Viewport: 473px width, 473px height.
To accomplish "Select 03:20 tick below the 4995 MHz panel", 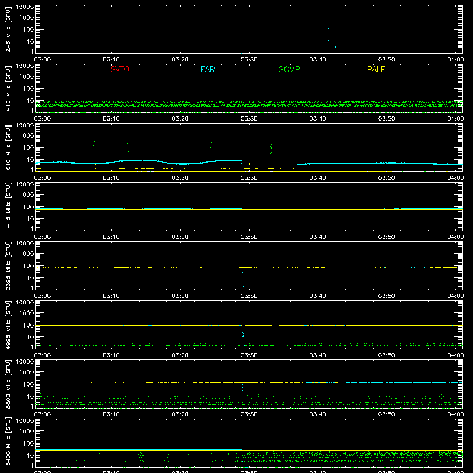I will point(180,355).
